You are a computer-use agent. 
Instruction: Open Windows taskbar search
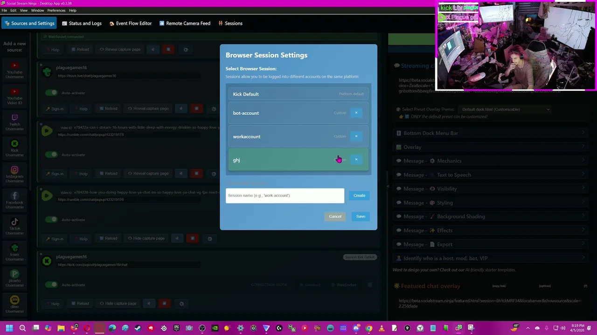click(22, 328)
